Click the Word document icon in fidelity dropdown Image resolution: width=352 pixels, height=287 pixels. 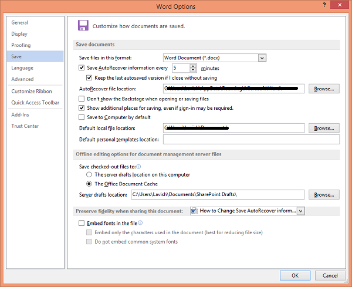[194, 211]
